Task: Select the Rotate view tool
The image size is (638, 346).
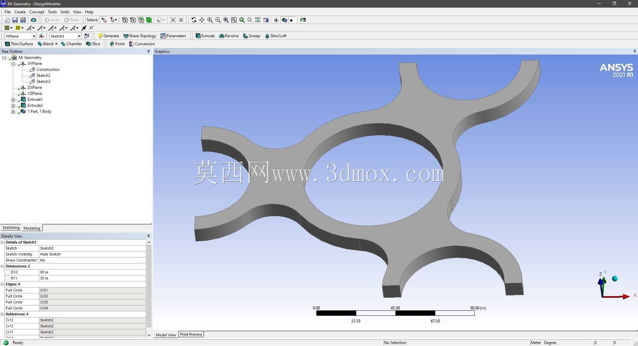Action: click(x=194, y=20)
